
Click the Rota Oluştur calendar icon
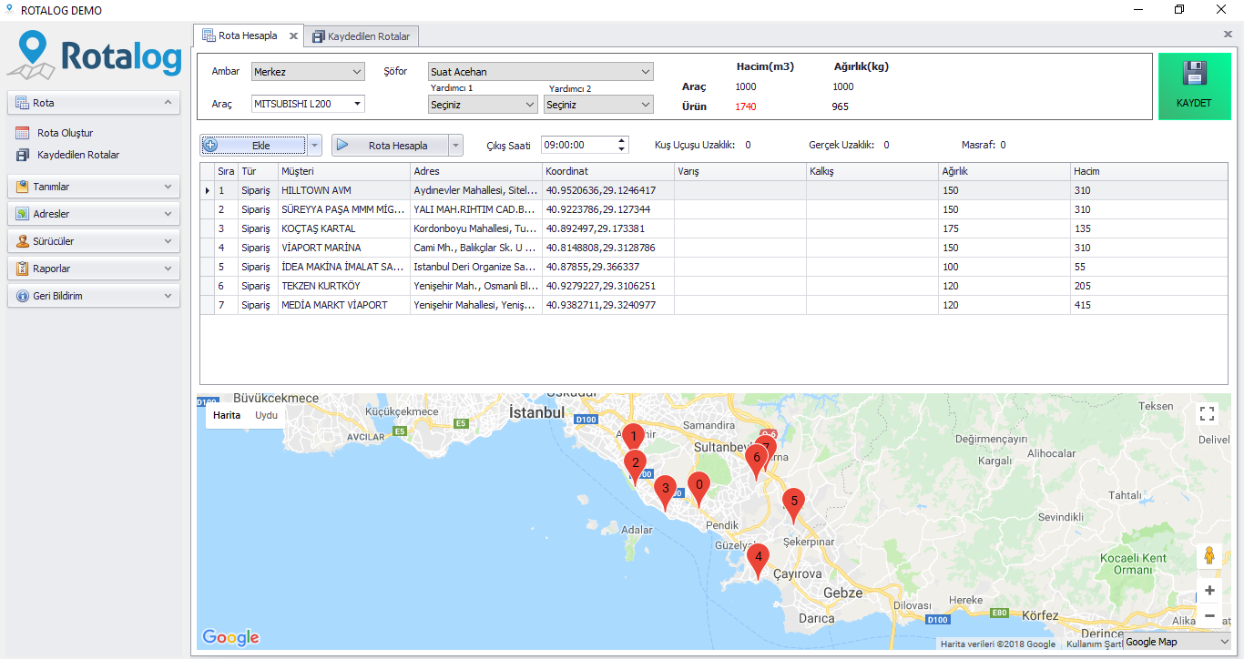click(x=23, y=133)
